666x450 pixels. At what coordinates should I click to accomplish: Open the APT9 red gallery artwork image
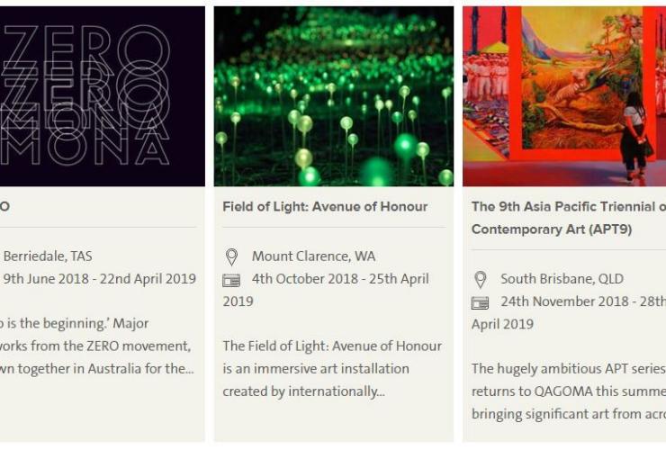pyautogui.click(x=564, y=96)
